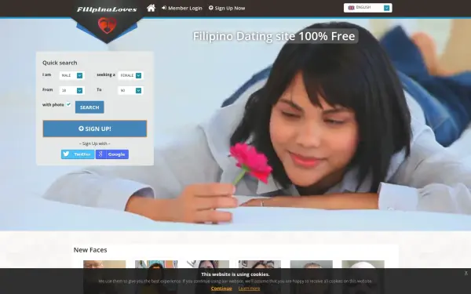The image size is (471, 294).
Task: Click Continue in the cookie banner
Action: tap(221, 289)
